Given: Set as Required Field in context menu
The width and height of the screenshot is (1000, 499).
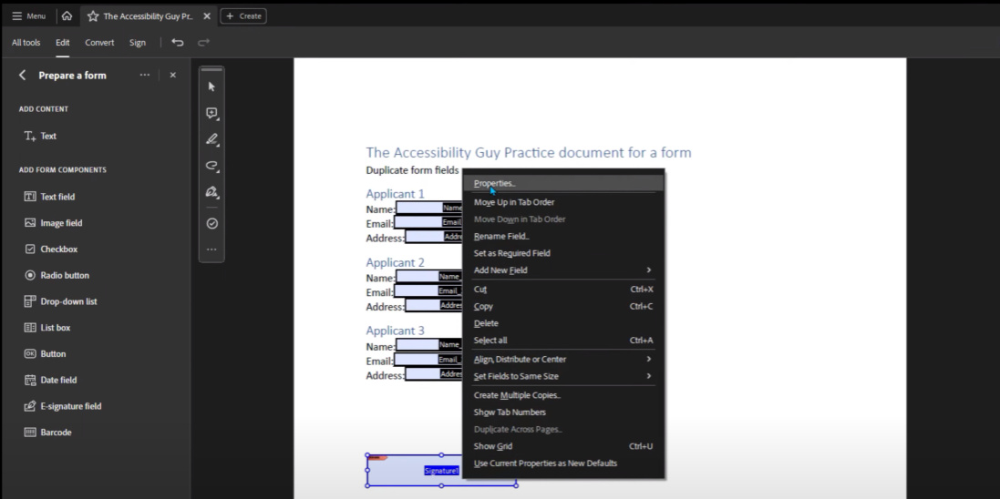Looking at the screenshot, I should tap(511, 253).
